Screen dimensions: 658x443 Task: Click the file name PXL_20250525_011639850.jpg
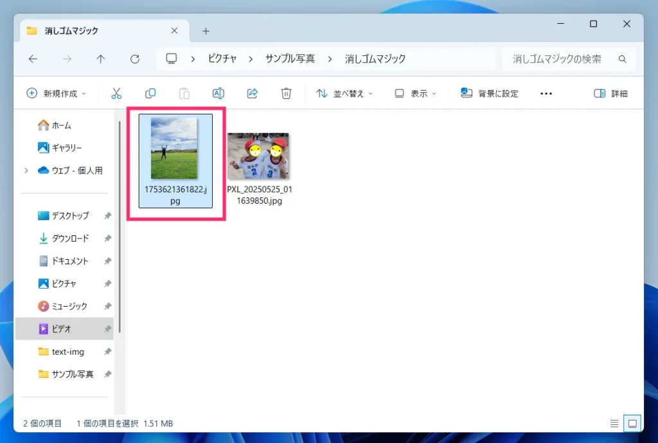[260, 195]
